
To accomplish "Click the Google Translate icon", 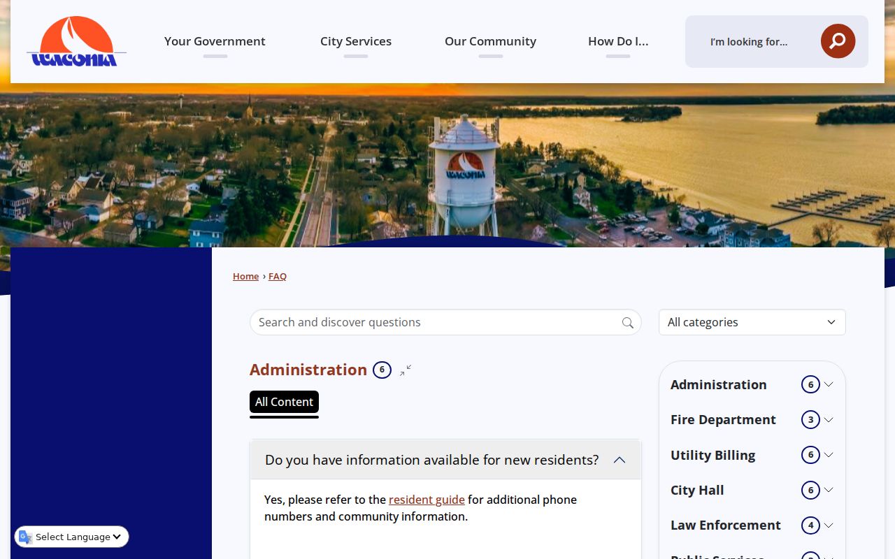I will click(x=25, y=537).
